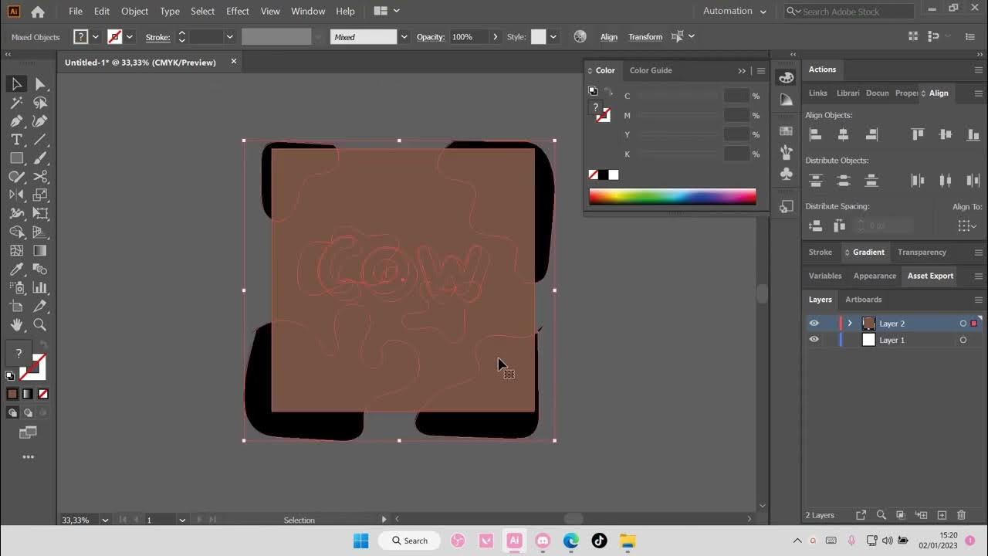Select the Blend tool
988x556 pixels.
pos(40,270)
